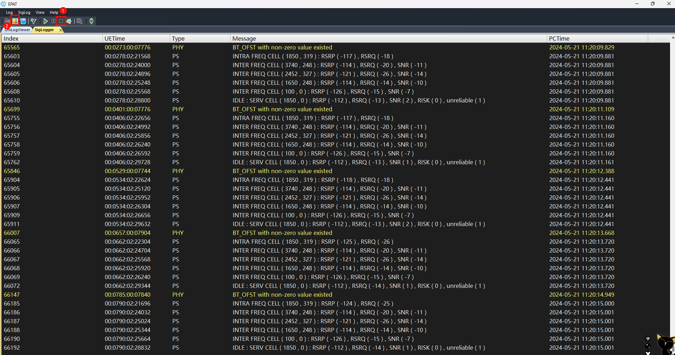Clear the log with the broom icon

pyautogui.click(x=69, y=21)
